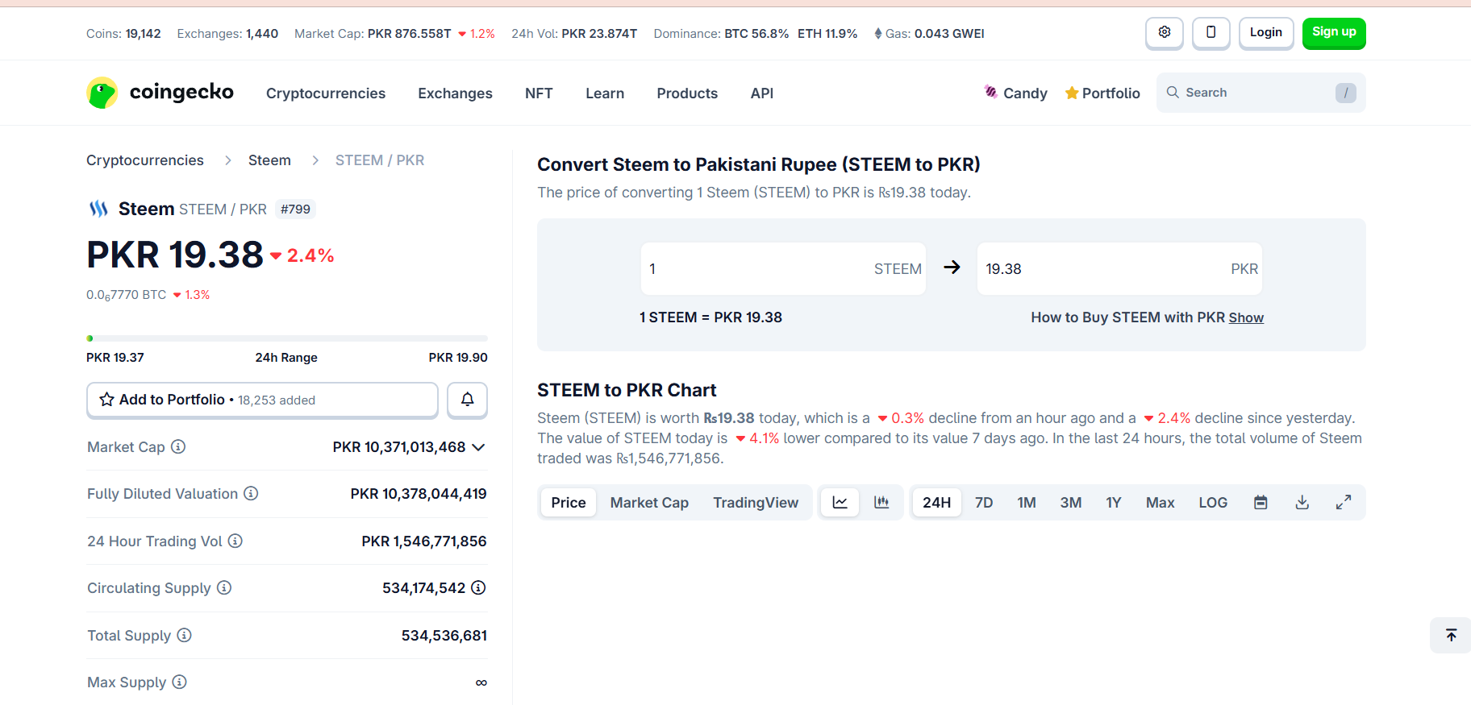The height and width of the screenshot is (705, 1471).
Task: Click Exchanges count 1,440
Action: coord(262,34)
